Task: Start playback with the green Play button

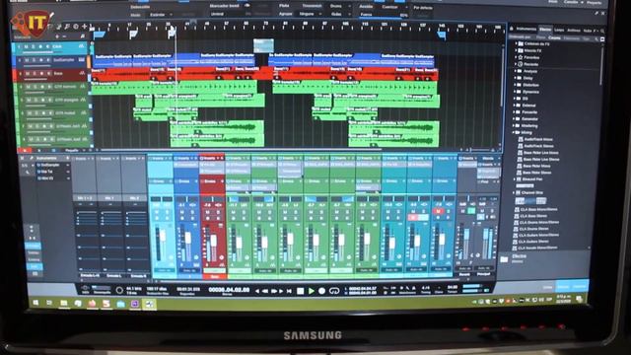Action: click(x=312, y=291)
